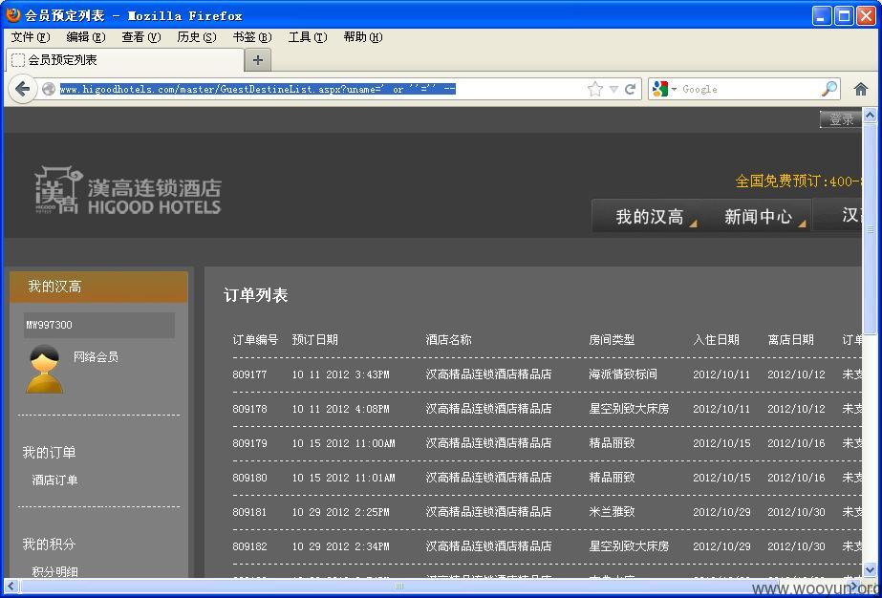The height and width of the screenshot is (598, 882).
Task: Open the 编辑 menu
Action: pos(85,37)
